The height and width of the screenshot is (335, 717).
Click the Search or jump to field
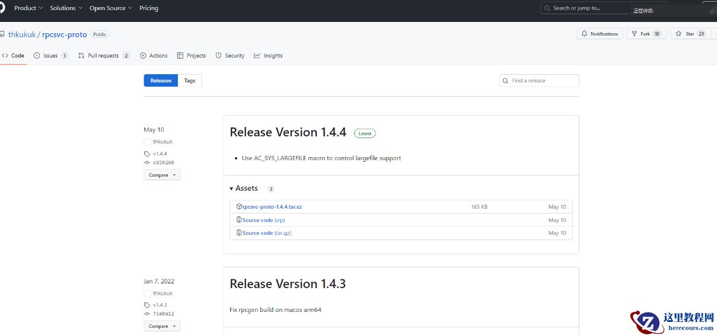click(584, 8)
